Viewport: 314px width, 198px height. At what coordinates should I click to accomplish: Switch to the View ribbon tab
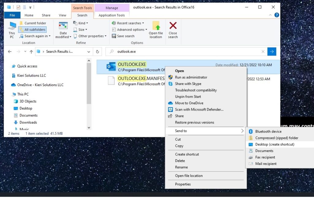pos(63,15)
